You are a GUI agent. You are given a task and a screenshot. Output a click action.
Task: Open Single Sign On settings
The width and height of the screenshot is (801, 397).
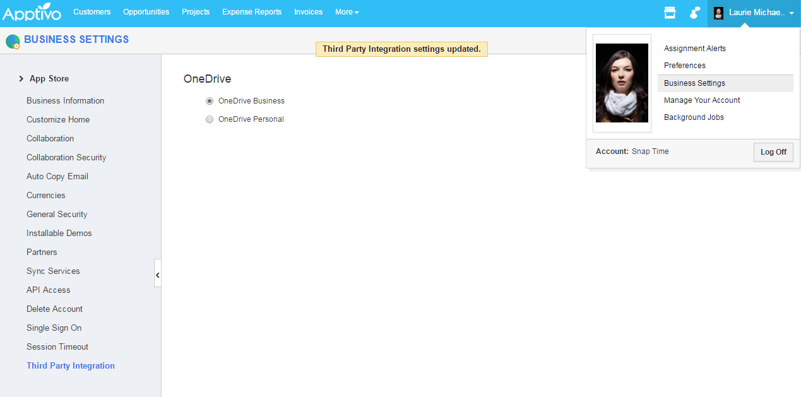click(x=54, y=328)
